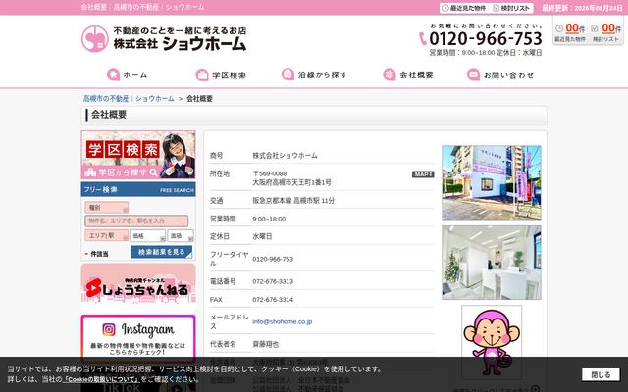
Task: Open 最近見た物件 button in top bar
Action: (464, 8)
